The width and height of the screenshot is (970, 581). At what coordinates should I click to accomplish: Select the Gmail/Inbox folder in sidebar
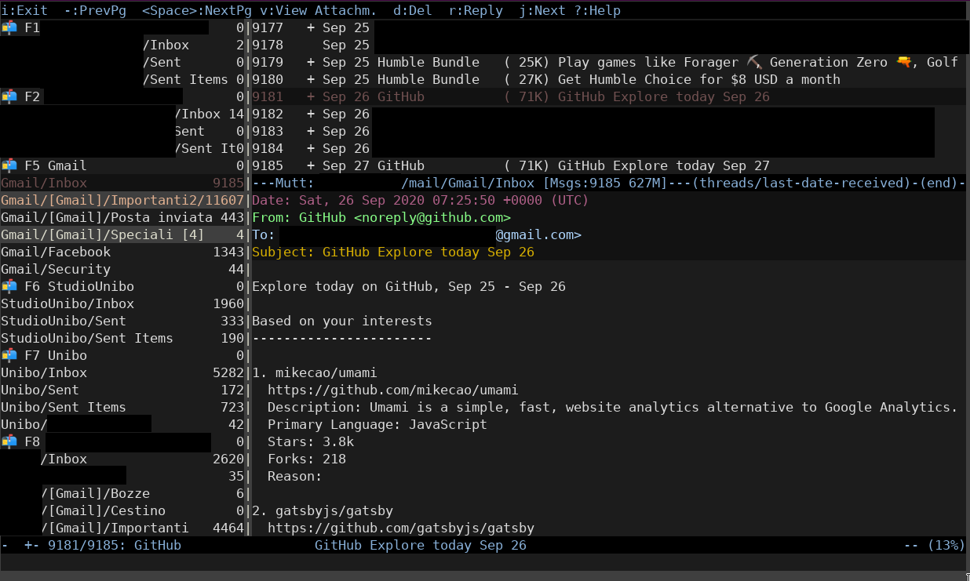pos(122,183)
